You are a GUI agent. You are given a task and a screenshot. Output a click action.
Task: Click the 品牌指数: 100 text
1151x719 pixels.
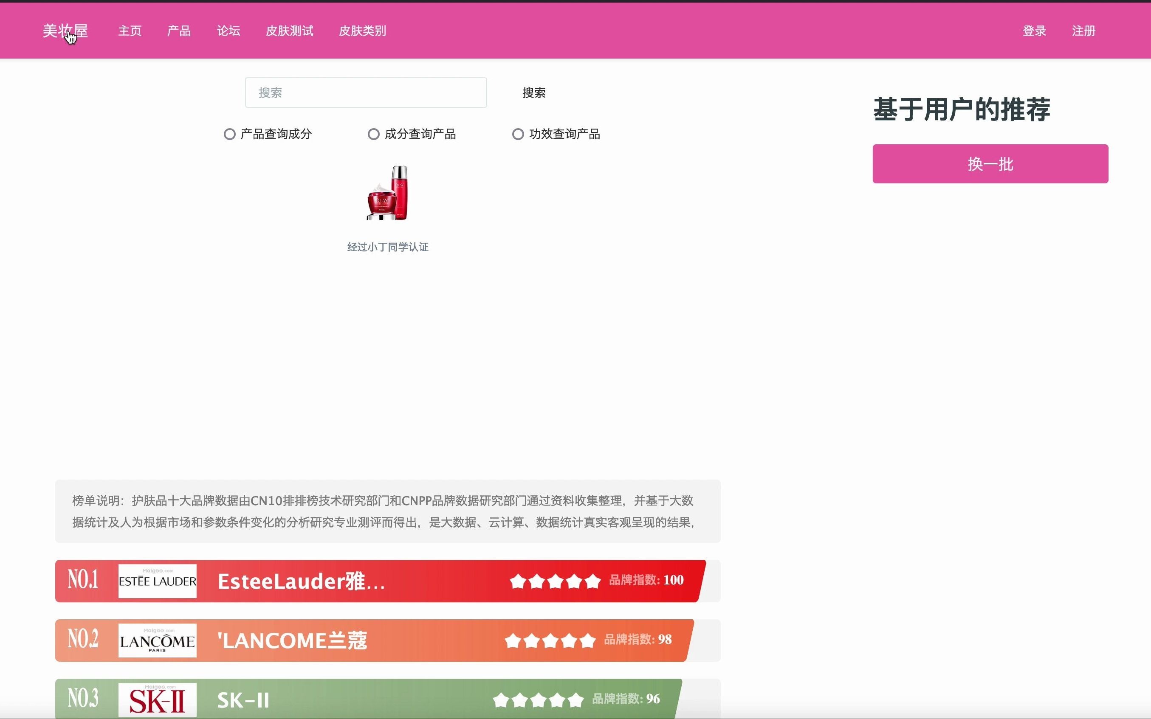point(646,580)
